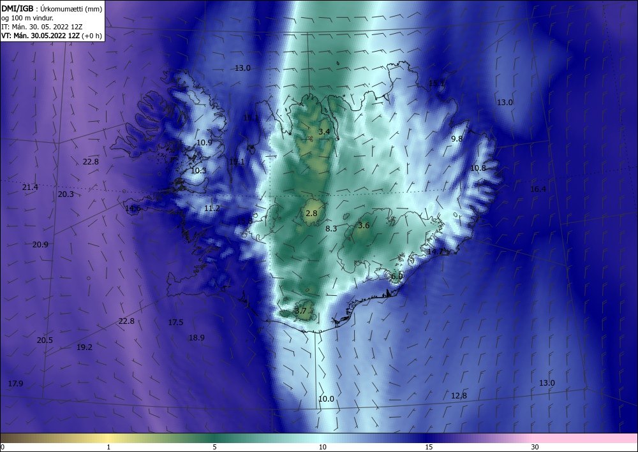Click the 16.4 value label
638x452 pixels.
coord(538,189)
